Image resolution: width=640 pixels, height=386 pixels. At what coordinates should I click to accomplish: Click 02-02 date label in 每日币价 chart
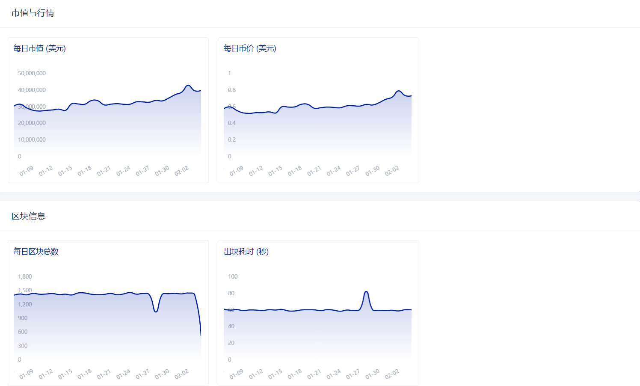coord(391,171)
